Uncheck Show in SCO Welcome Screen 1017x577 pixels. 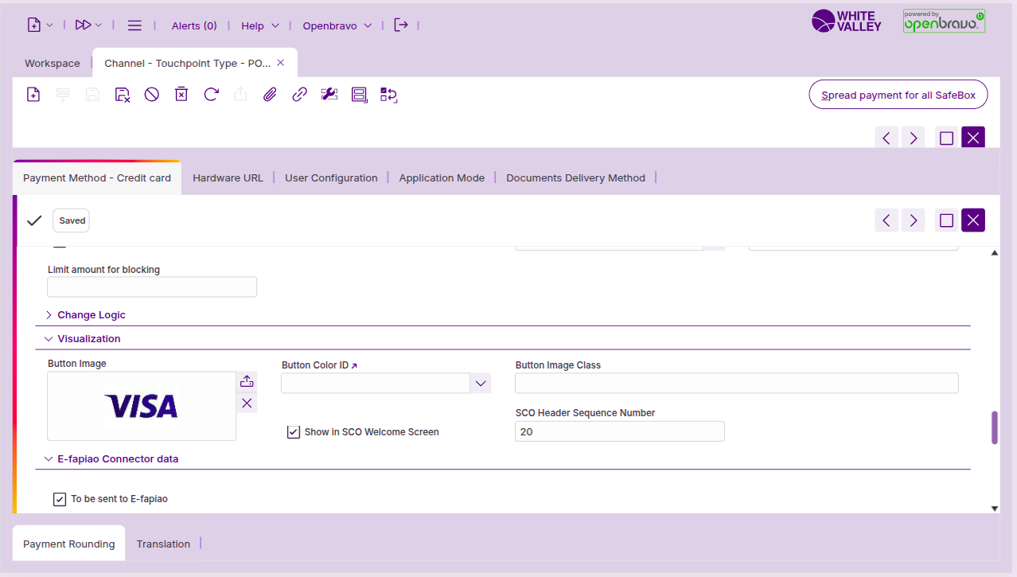(x=294, y=432)
